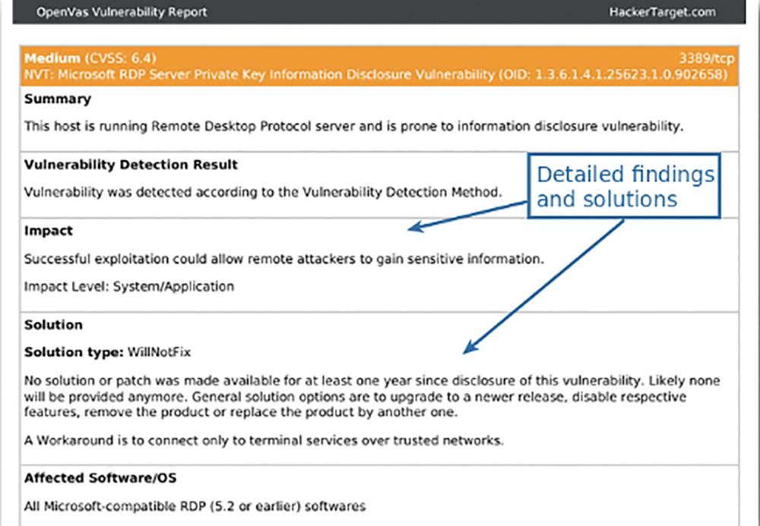Click the HackerTarget.com header text
Viewport: 760px width, 526px height.
pos(662,12)
